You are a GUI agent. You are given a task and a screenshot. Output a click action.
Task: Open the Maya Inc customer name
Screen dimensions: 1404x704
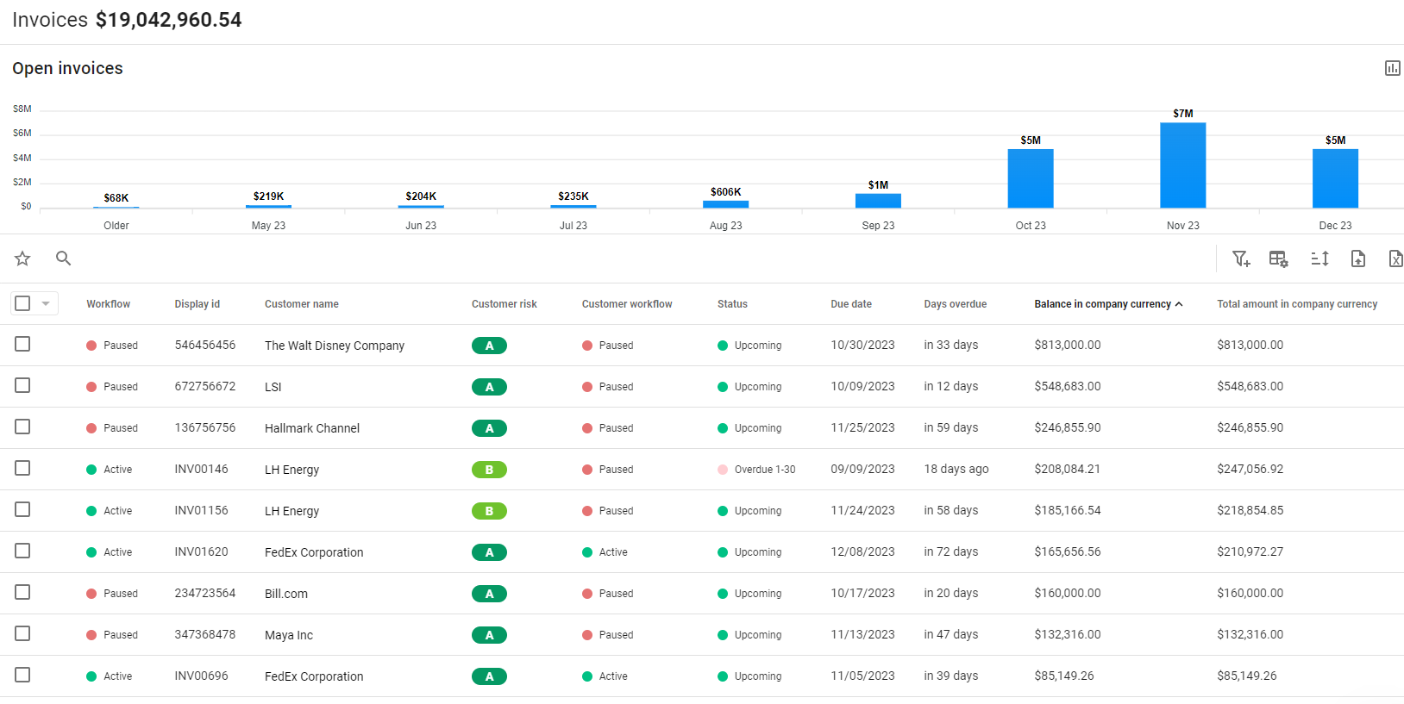pos(288,635)
